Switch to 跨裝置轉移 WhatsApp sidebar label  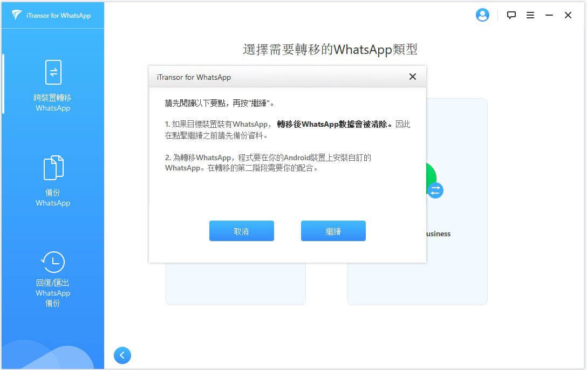(53, 102)
